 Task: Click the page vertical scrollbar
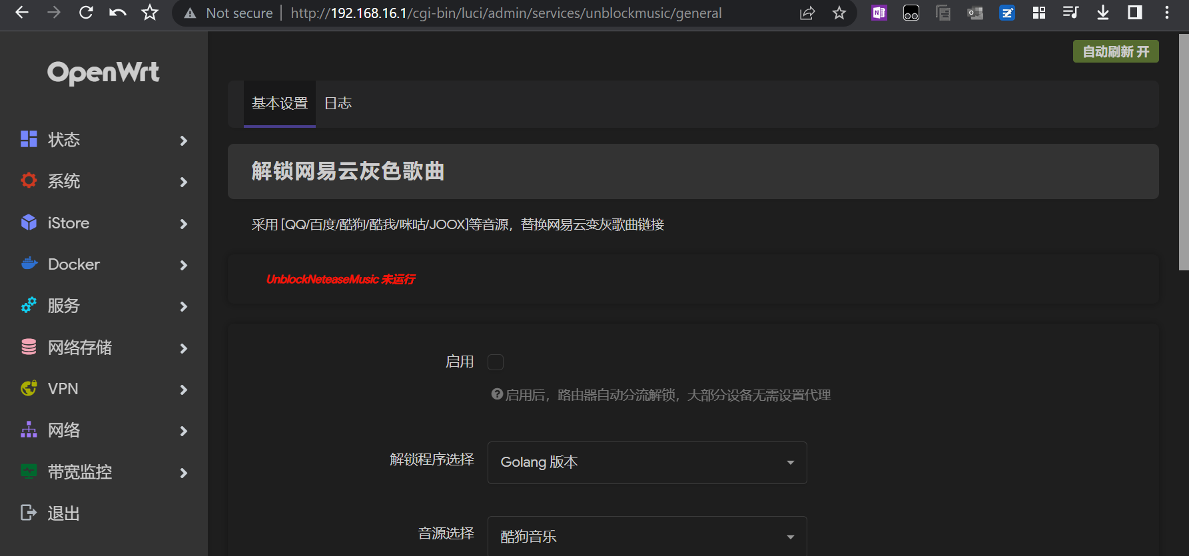1184,152
